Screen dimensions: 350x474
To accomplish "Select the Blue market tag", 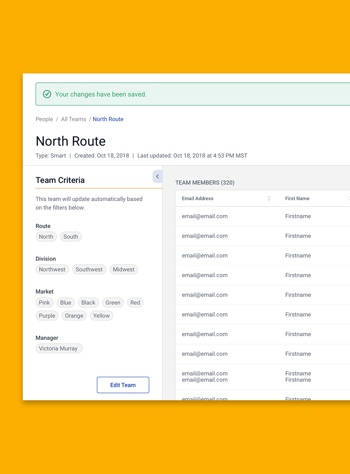I will click(66, 303).
